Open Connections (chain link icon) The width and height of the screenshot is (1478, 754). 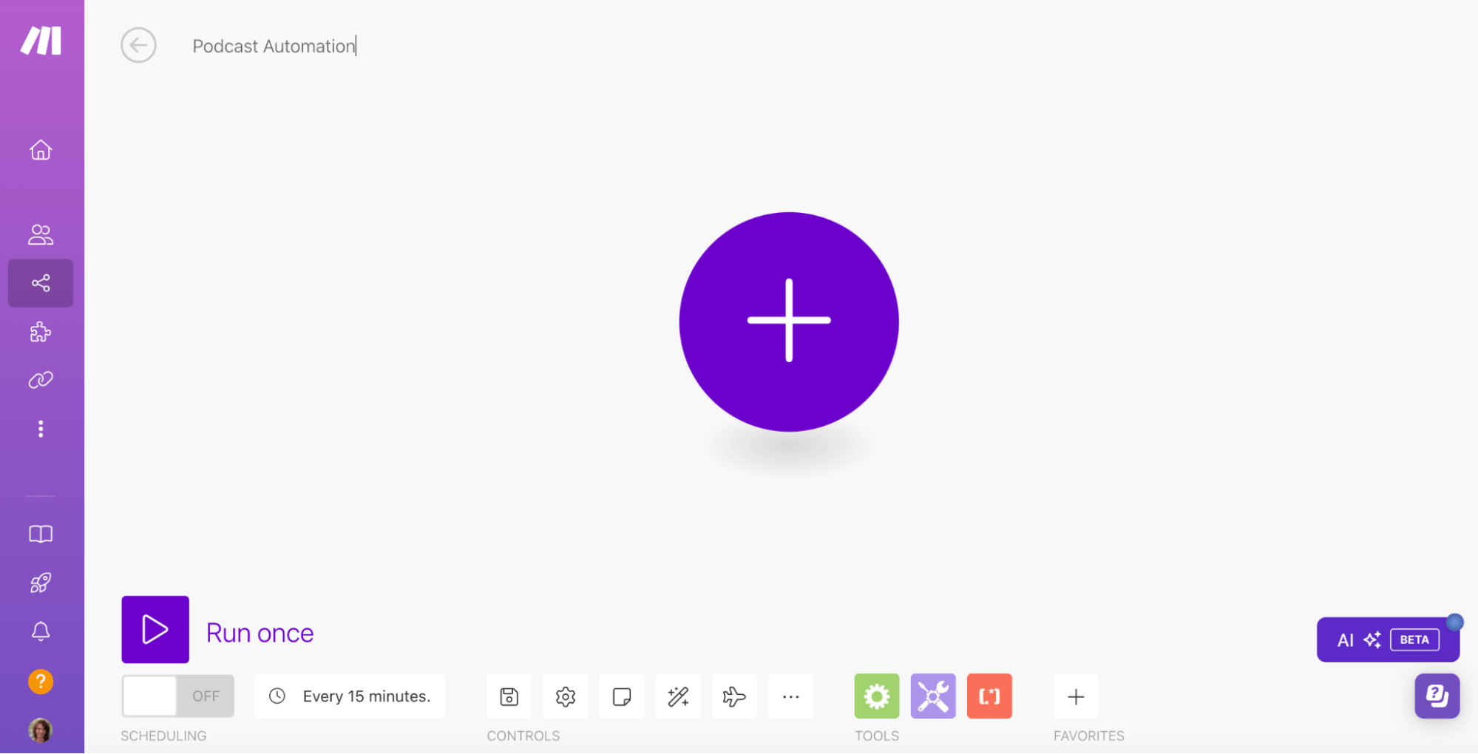[x=41, y=380]
